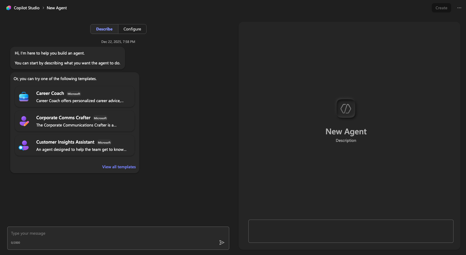Click 'Career Coach offers personalized career advice' description
The width and height of the screenshot is (466, 255).
(80, 101)
